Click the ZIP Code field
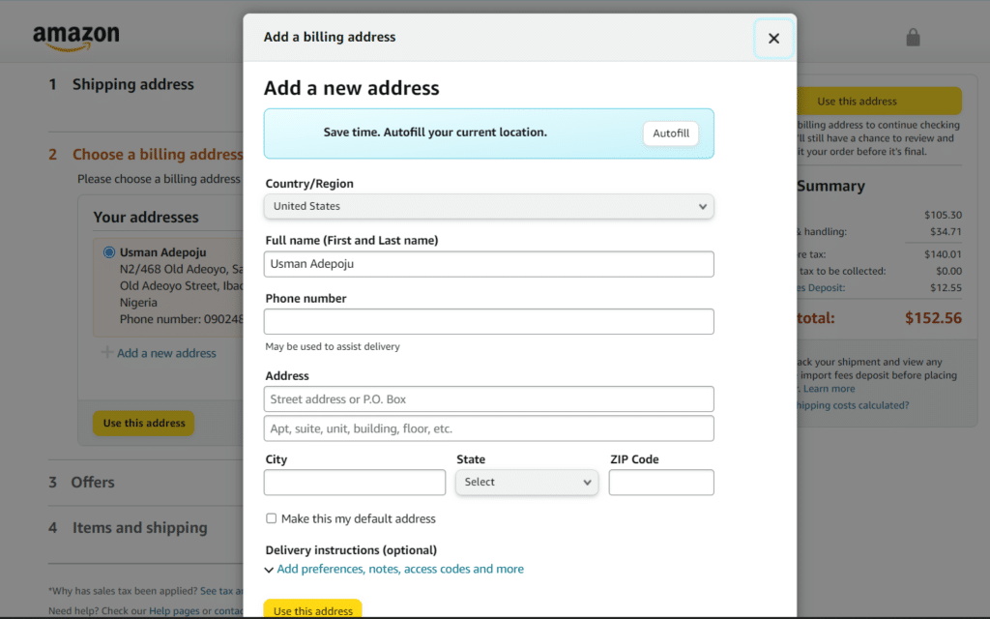Viewport: 990px width, 619px height. pos(661,482)
